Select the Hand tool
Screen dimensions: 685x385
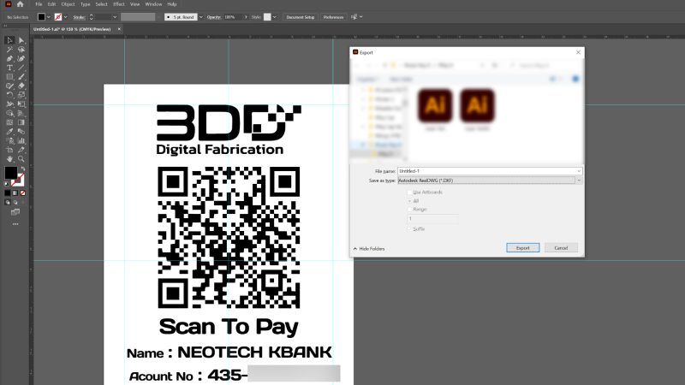(9, 159)
